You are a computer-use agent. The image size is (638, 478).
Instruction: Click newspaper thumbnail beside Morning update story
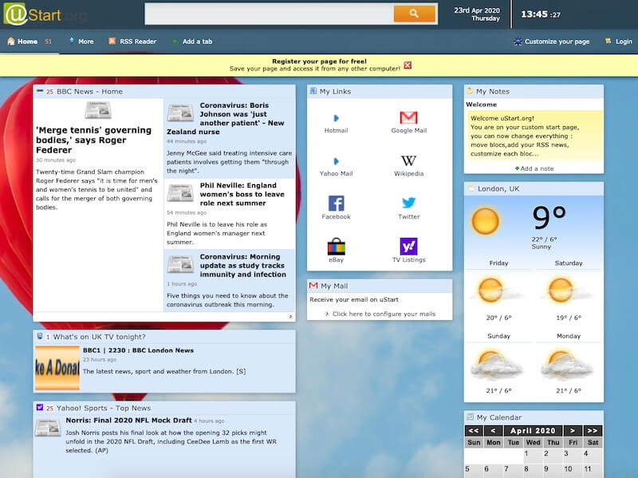[x=180, y=265]
